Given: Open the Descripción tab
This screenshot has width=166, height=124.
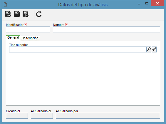Looking at the screenshot, I should pyautogui.click(x=30, y=38).
